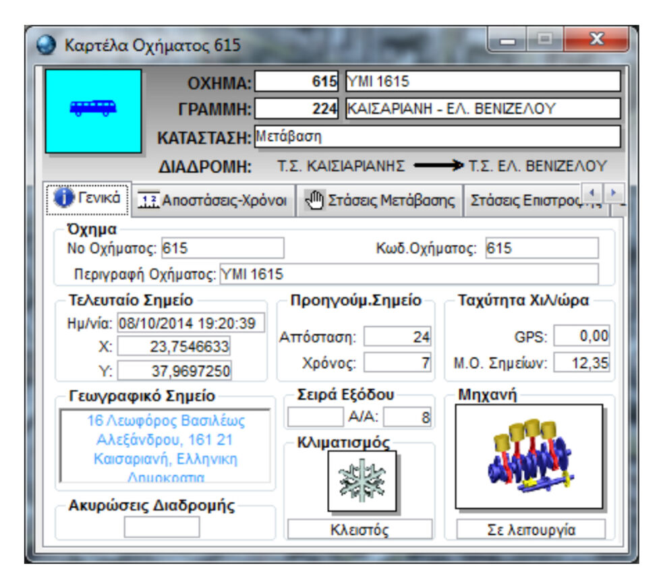Click the Τ.Σ. ΚΑΙΣΙΑΡΙΑΝΗΣ route origin text
The height and width of the screenshot is (584, 661).
341,166
